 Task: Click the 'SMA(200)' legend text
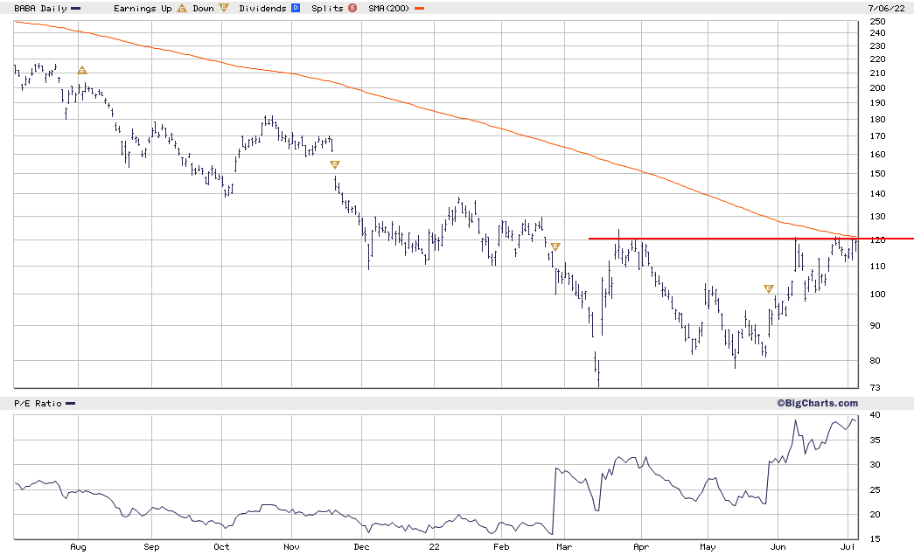pyautogui.click(x=389, y=9)
